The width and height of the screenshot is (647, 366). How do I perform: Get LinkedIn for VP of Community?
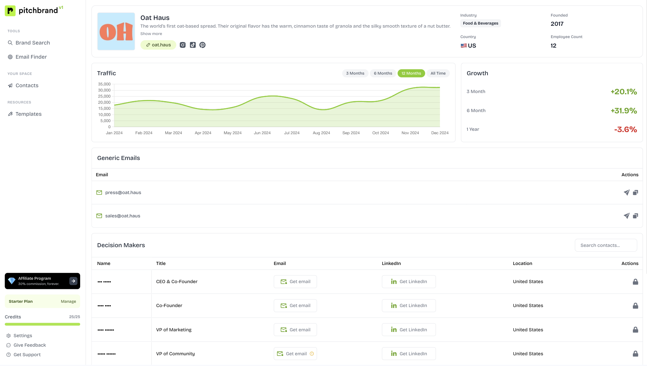coord(409,354)
